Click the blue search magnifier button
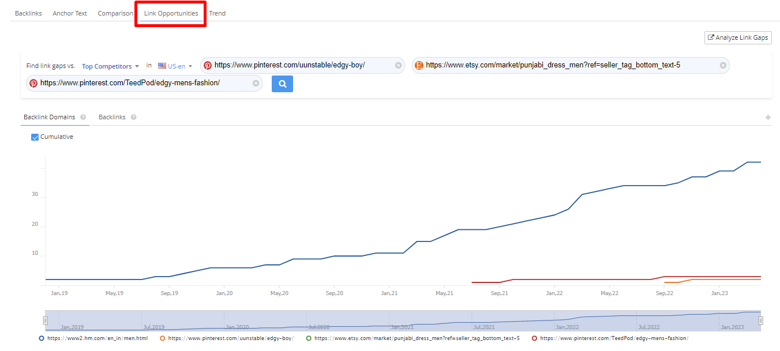Image resolution: width=780 pixels, height=351 pixels. coord(282,84)
